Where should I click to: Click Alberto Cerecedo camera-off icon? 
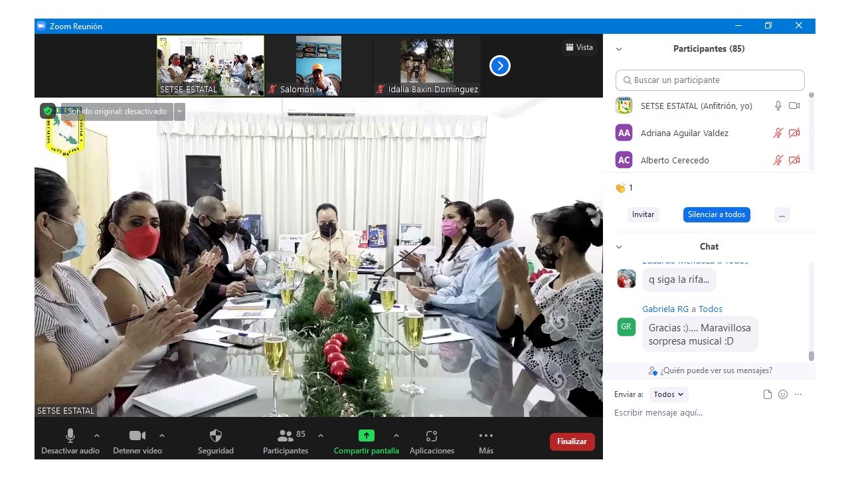(794, 160)
